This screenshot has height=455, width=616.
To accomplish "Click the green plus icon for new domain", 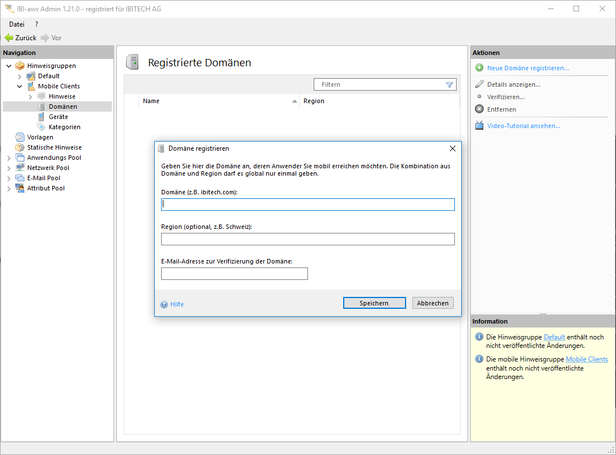I will [x=479, y=68].
